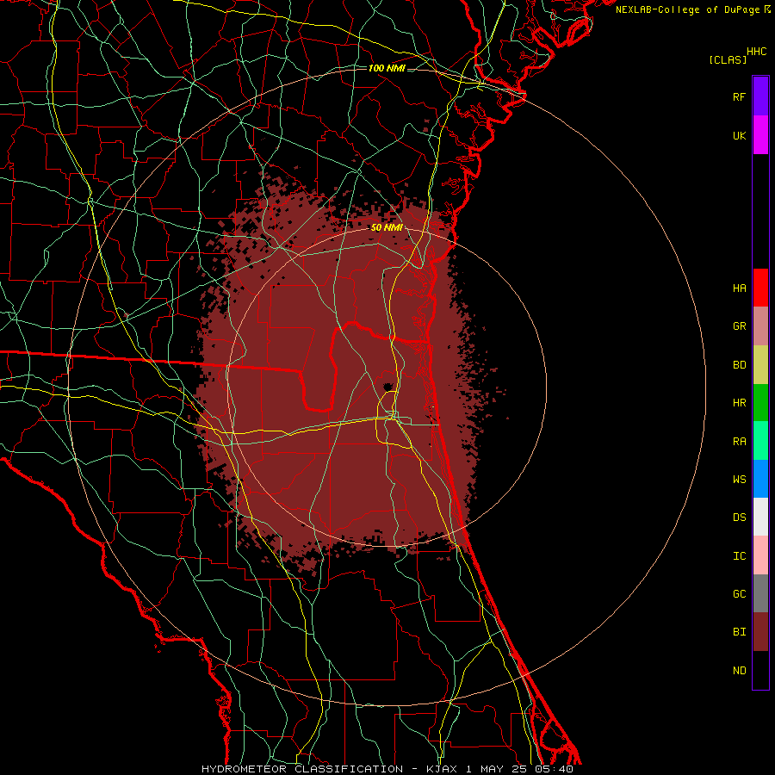This screenshot has width=775, height=775.
Task: Click the HA legend label
Action: click(x=739, y=288)
